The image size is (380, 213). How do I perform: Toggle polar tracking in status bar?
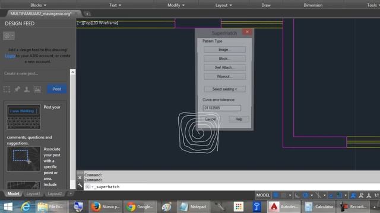[305, 195]
